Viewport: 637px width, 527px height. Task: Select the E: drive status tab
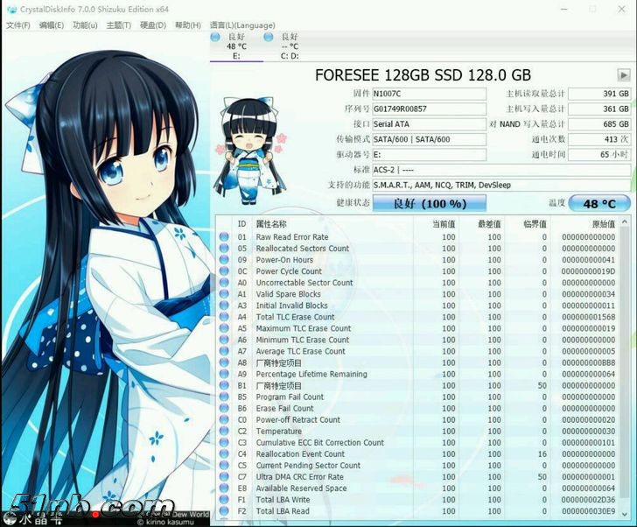click(236, 46)
